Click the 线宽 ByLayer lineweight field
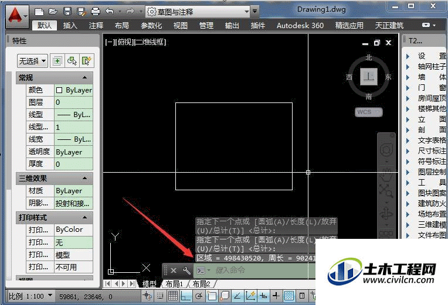The width and height of the screenshot is (448, 305). point(73,139)
